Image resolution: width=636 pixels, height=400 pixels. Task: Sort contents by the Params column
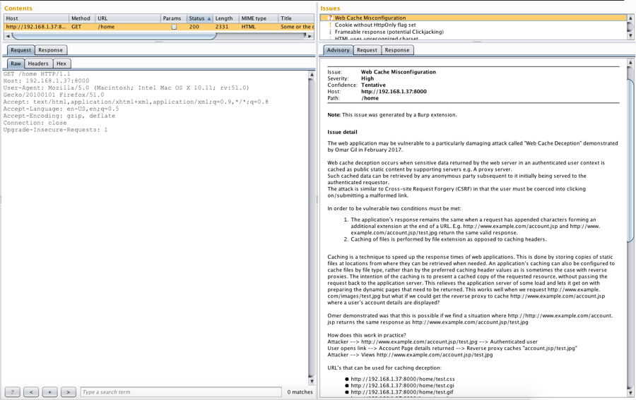pyautogui.click(x=173, y=18)
